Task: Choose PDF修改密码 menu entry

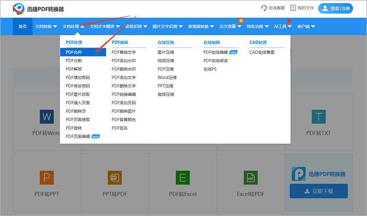Action: point(78,86)
